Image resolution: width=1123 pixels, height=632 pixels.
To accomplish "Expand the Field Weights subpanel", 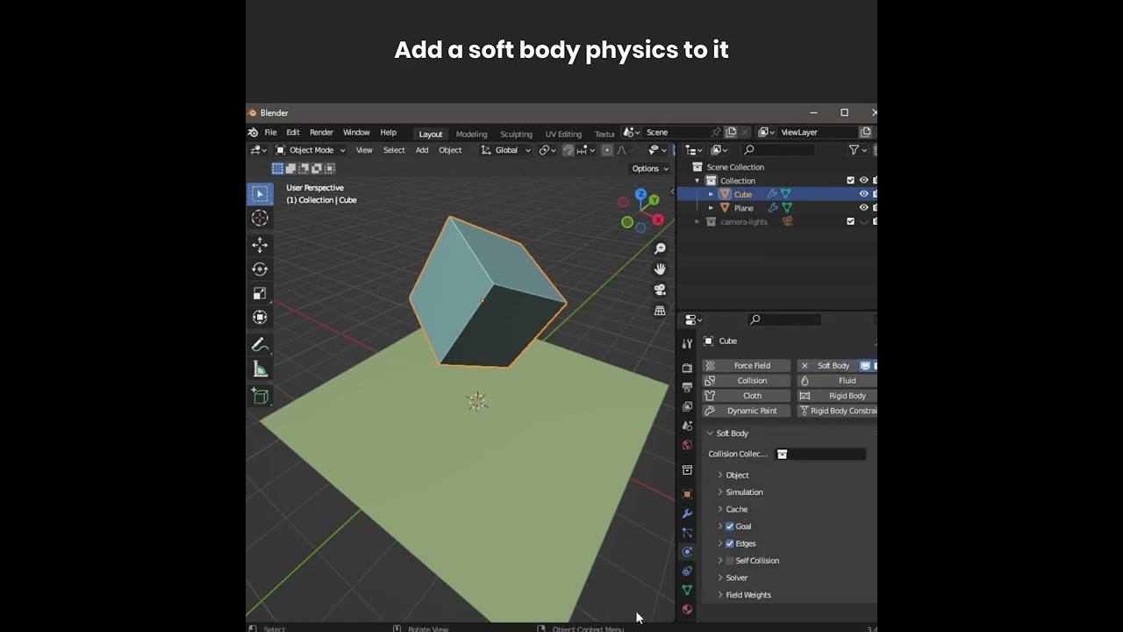I will [x=720, y=595].
